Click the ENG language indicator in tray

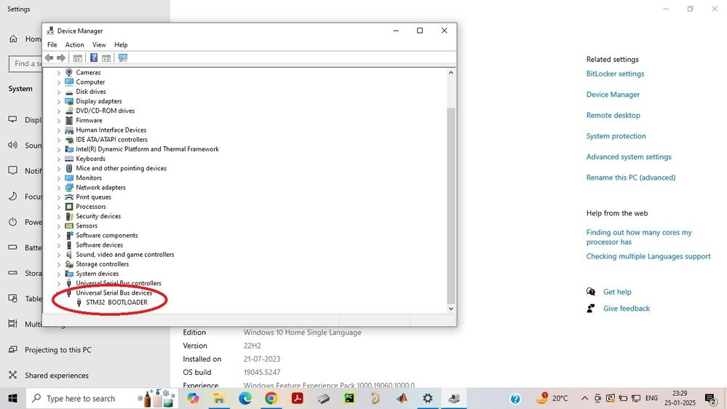(651, 398)
